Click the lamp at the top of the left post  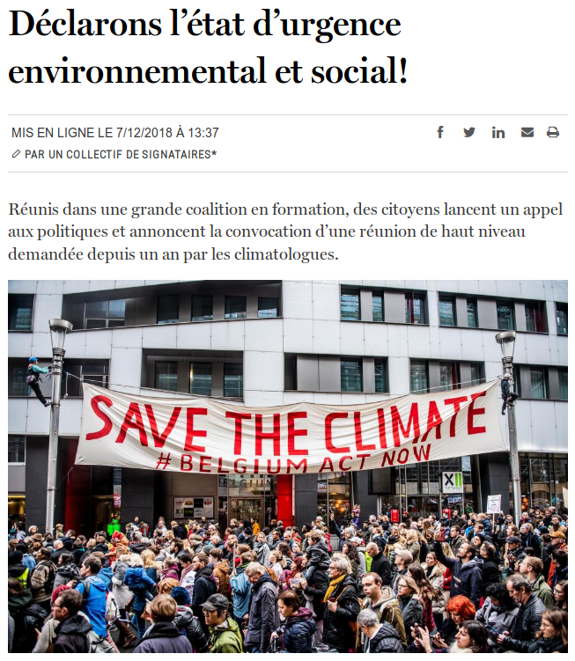click(x=60, y=334)
